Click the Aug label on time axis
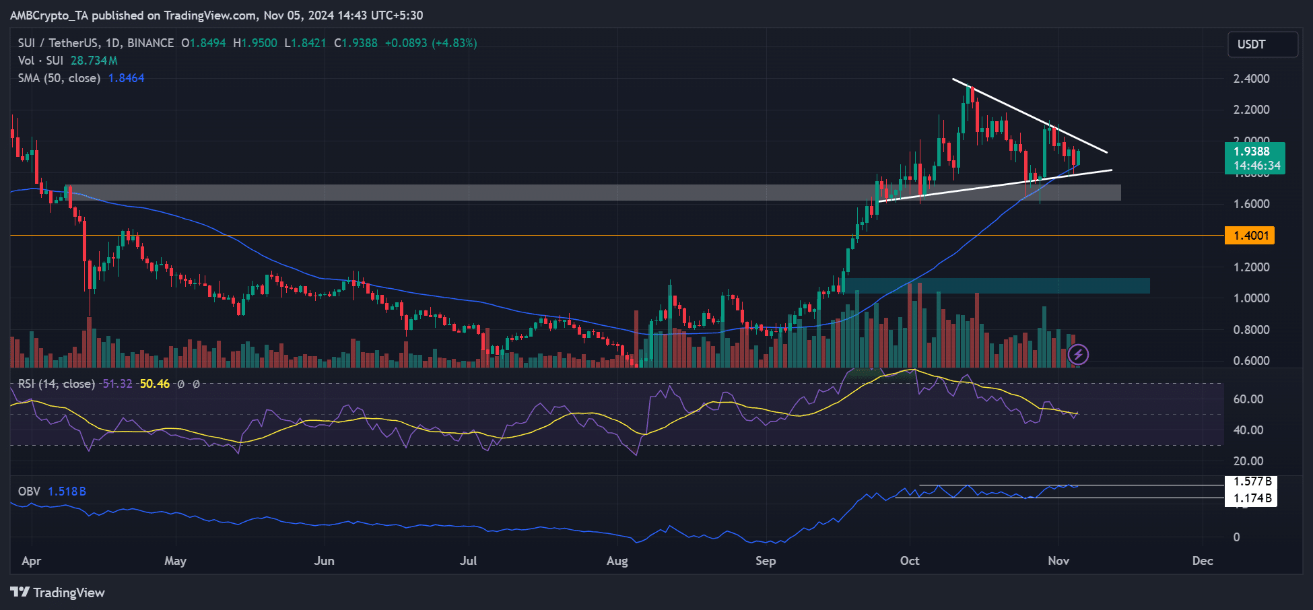The height and width of the screenshot is (610, 1313). click(x=617, y=561)
